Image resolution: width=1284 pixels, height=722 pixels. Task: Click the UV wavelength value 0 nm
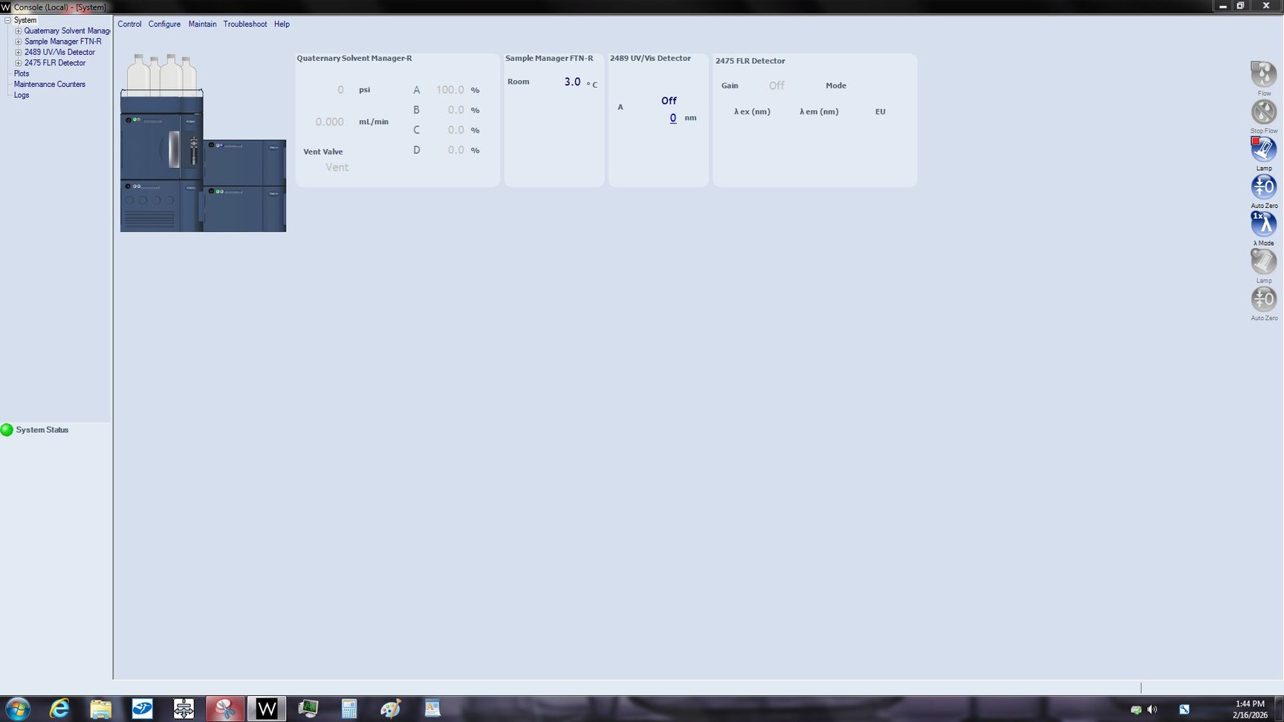pyautogui.click(x=672, y=118)
